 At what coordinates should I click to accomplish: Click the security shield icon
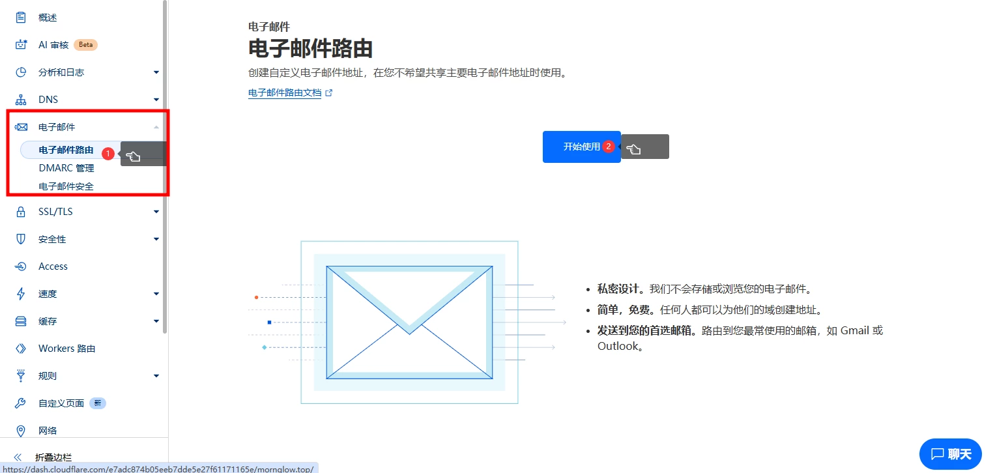21,239
